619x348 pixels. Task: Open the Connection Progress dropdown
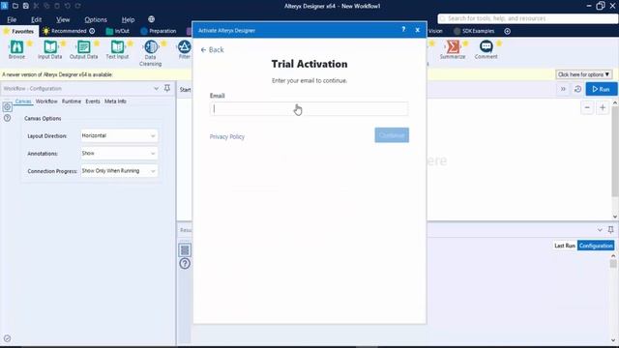click(119, 171)
